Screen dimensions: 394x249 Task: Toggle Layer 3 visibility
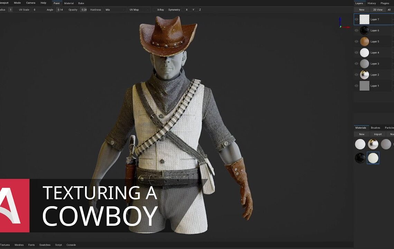point(356,64)
